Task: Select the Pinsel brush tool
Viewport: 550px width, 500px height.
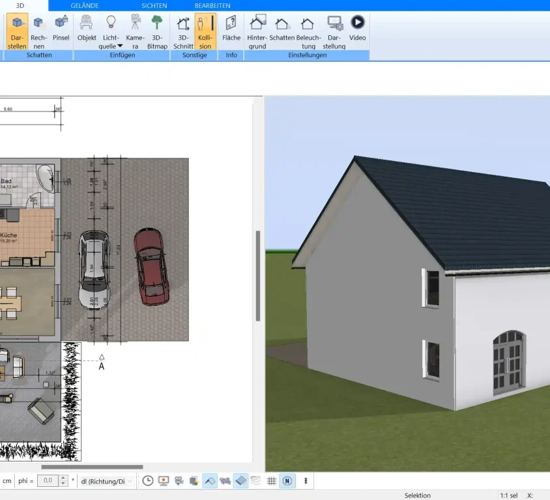Action: pyautogui.click(x=61, y=28)
